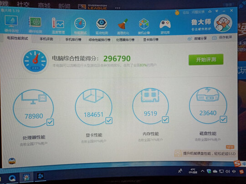The width and height of the screenshot is (246, 184).
Task: Toggle the 内存性能 checkbox
Action: point(165,119)
